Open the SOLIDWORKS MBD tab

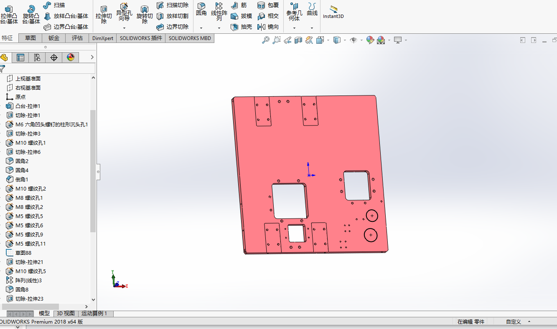[x=190, y=38]
